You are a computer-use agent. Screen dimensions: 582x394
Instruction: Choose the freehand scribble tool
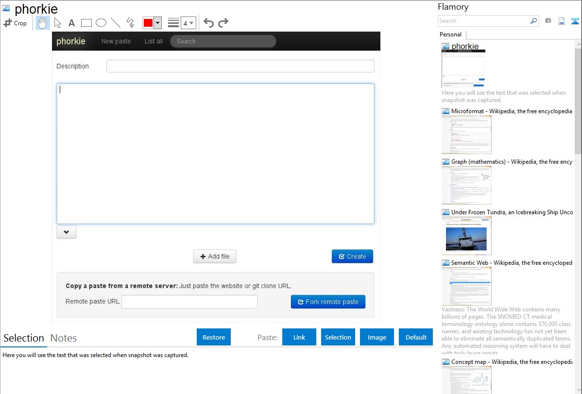click(130, 23)
